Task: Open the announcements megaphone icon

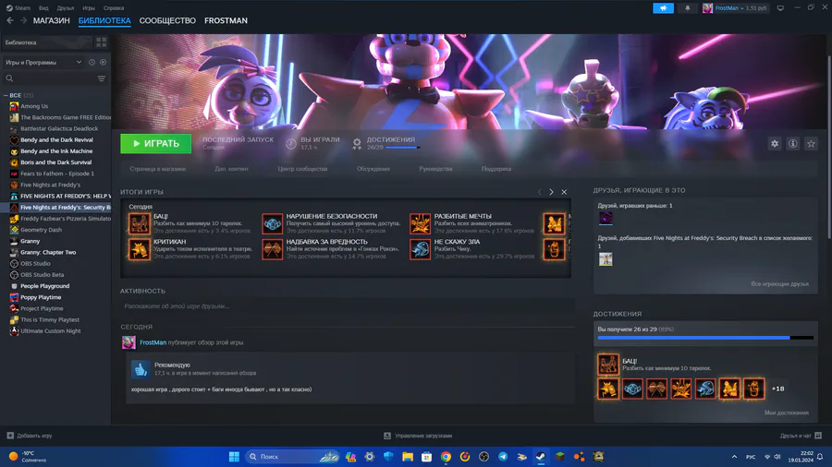Action: point(663,8)
